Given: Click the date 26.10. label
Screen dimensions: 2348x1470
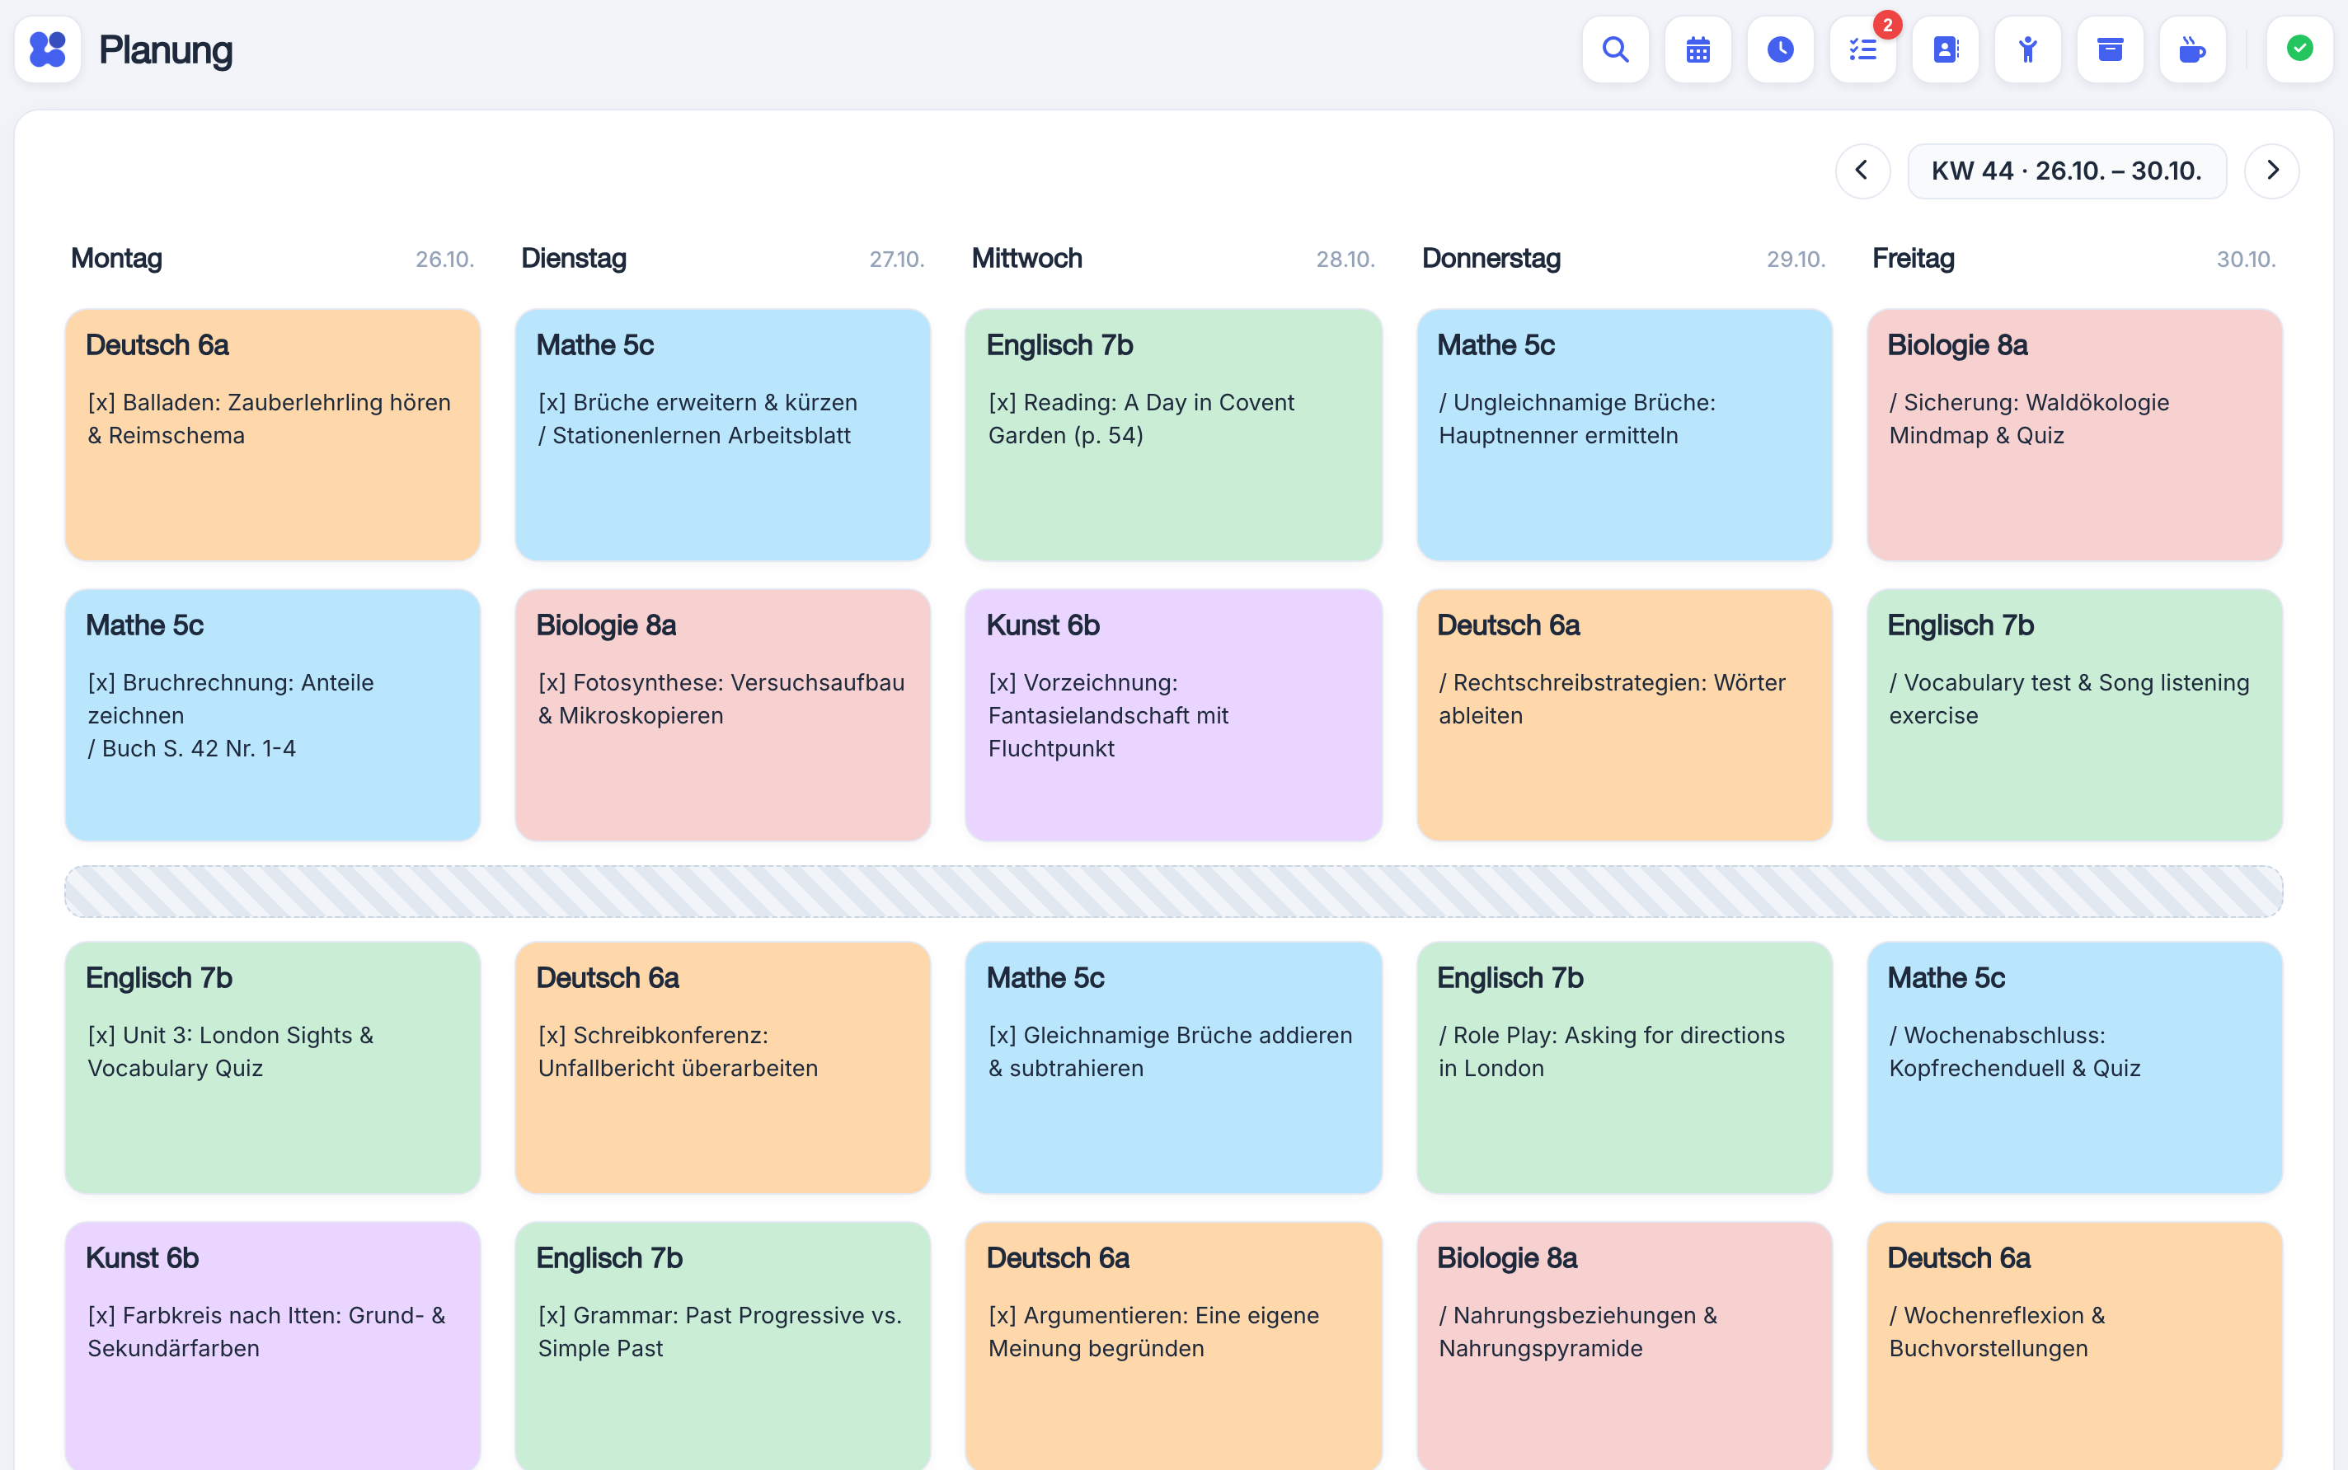Looking at the screenshot, I should 444,260.
